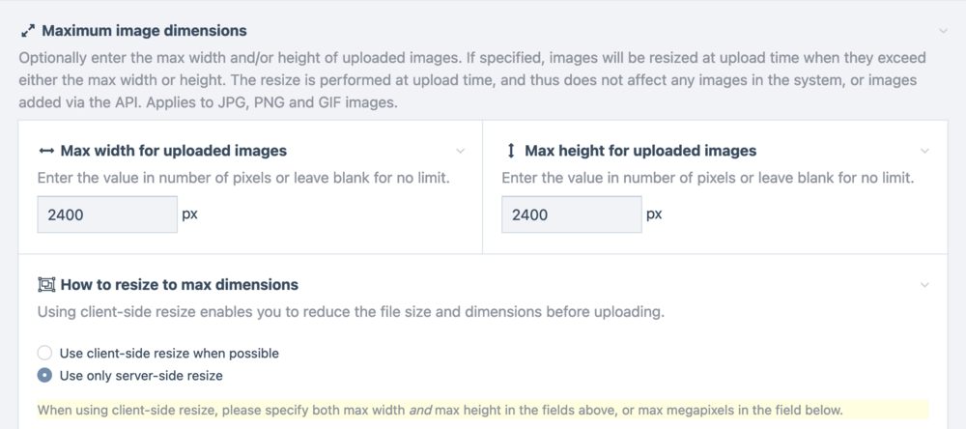Toggle the How to resize section chevron
The image size is (966, 429).
(x=924, y=285)
